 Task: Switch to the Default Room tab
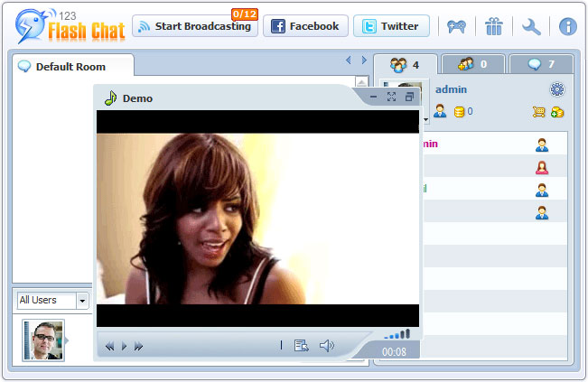pyautogui.click(x=71, y=66)
